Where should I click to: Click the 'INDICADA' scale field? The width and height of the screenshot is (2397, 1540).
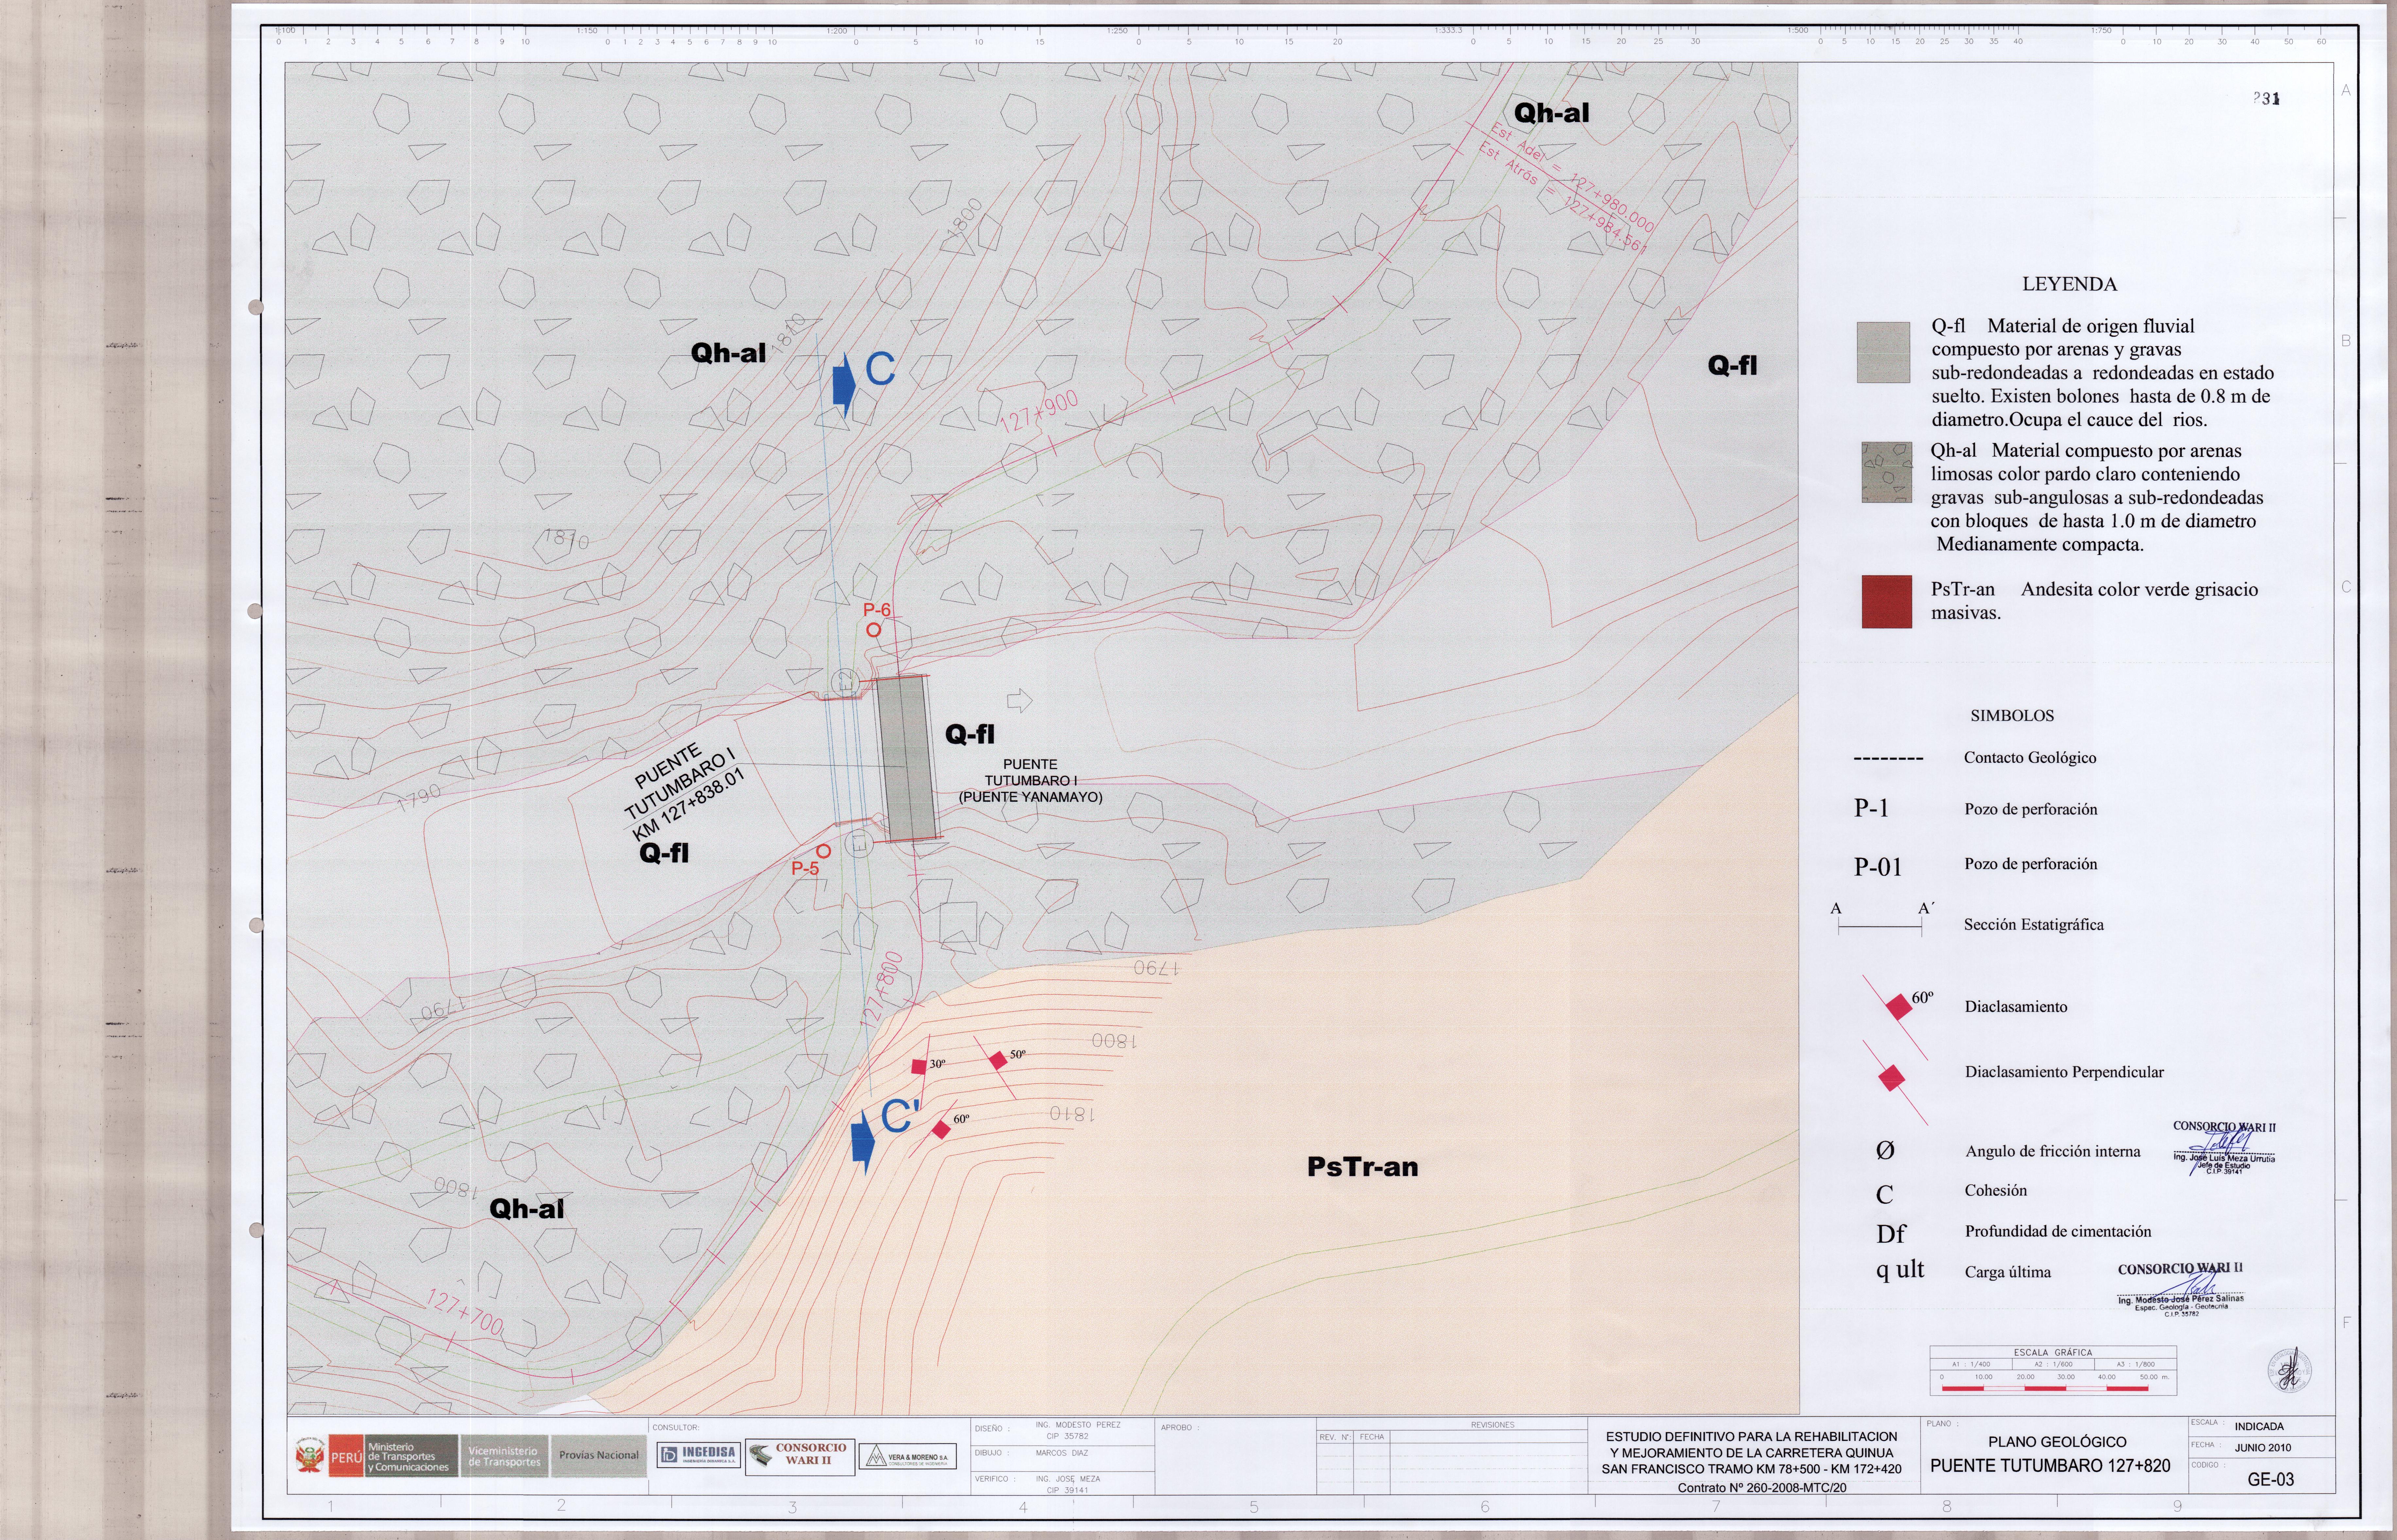point(2259,1427)
